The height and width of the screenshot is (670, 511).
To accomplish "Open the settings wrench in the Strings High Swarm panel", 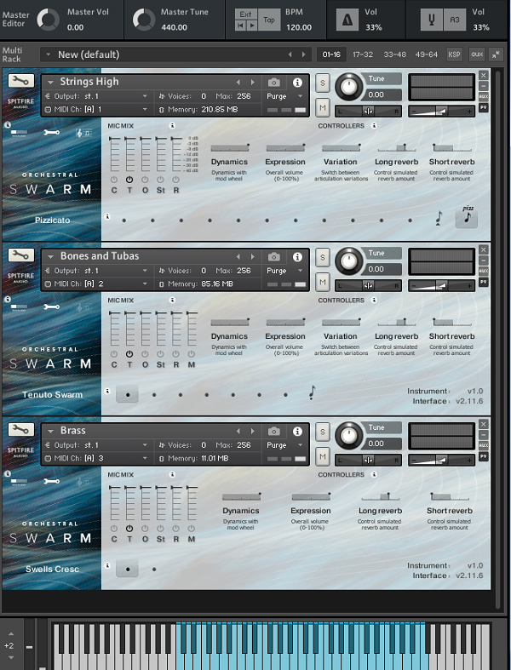I will click(x=51, y=133).
